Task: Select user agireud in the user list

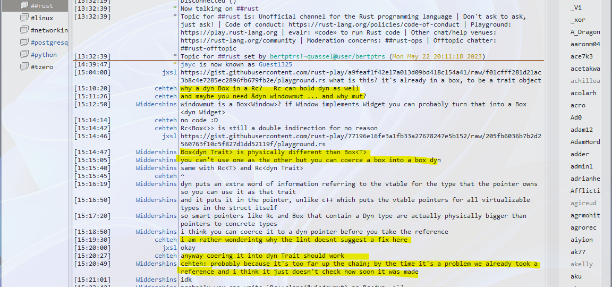Action: point(583,203)
